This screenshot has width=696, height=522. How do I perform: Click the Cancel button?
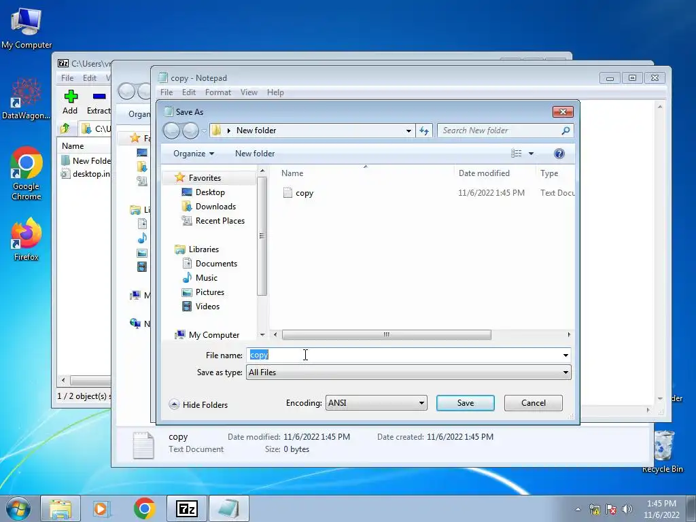click(533, 403)
